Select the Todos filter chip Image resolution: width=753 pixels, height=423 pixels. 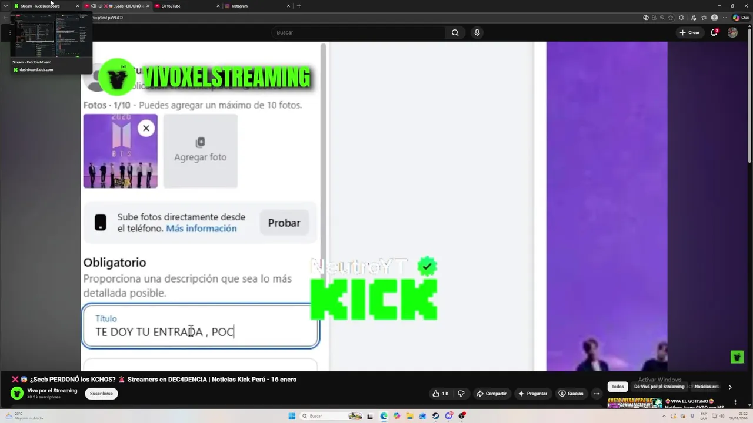point(618,387)
